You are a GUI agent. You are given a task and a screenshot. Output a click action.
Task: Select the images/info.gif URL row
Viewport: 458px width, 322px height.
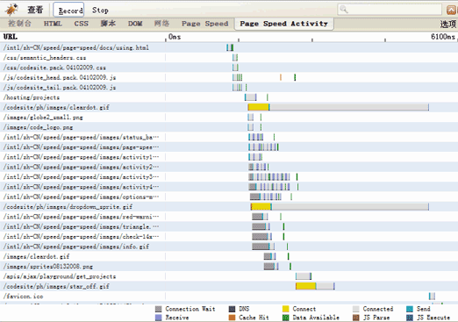tap(229, 247)
